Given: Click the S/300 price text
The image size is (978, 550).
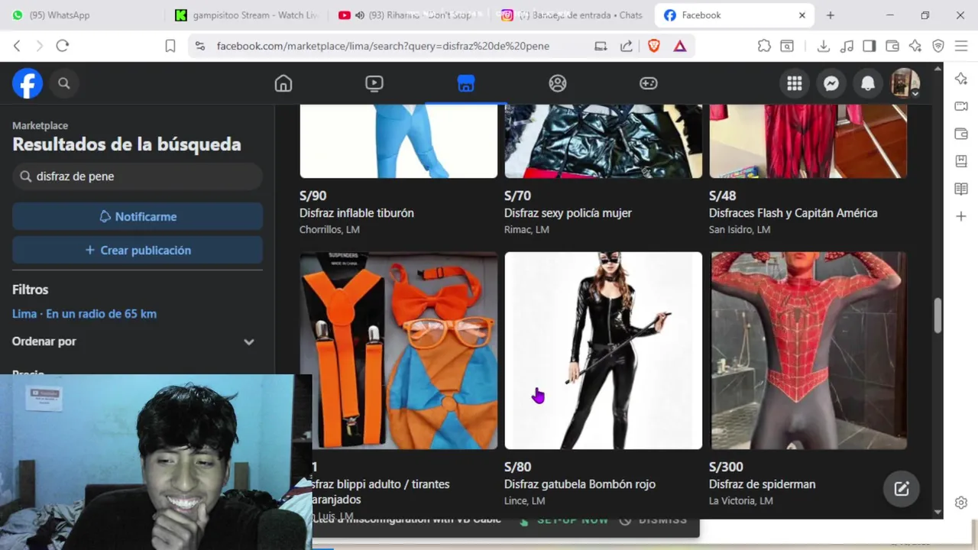Looking at the screenshot, I should pyautogui.click(x=726, y=467).
